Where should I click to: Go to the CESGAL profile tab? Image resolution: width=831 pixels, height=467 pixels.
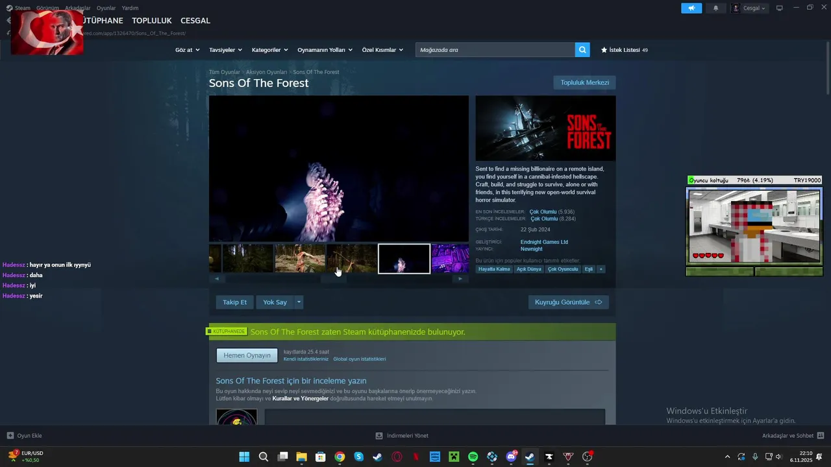pyautogui.click(x=195, y=21)
